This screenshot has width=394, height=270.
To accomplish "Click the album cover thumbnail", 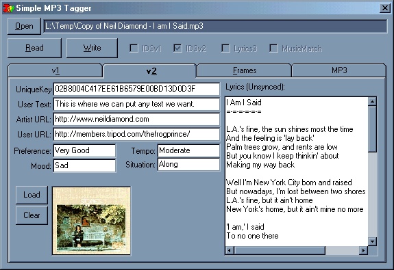I will pyautogui.click(x=91, y=221).
